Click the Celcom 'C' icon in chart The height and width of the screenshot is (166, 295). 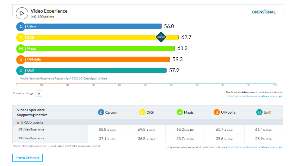click(21, 26)
